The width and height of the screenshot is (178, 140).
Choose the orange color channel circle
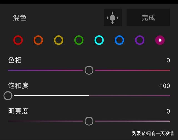(x=38, y=40)
